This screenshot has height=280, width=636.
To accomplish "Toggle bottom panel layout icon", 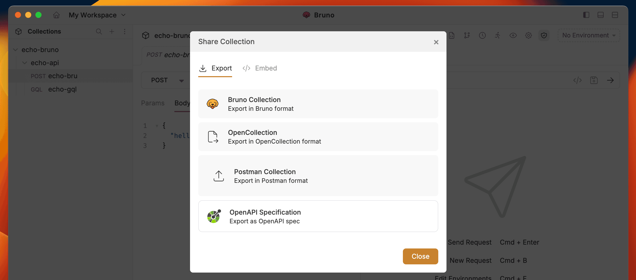I will [x=600, y=15].
